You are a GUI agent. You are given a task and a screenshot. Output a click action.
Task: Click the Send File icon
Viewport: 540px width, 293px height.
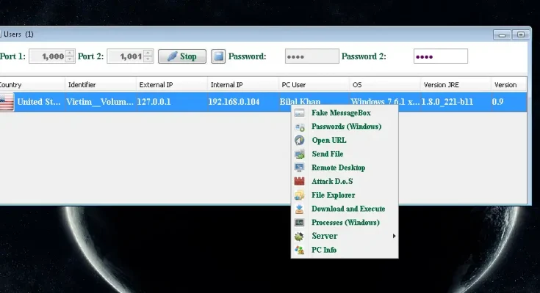tap(299, 154)
